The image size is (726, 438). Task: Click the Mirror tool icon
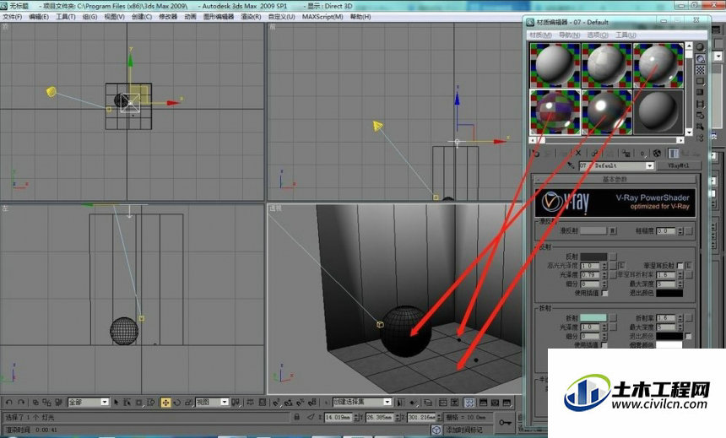point(400,403)
